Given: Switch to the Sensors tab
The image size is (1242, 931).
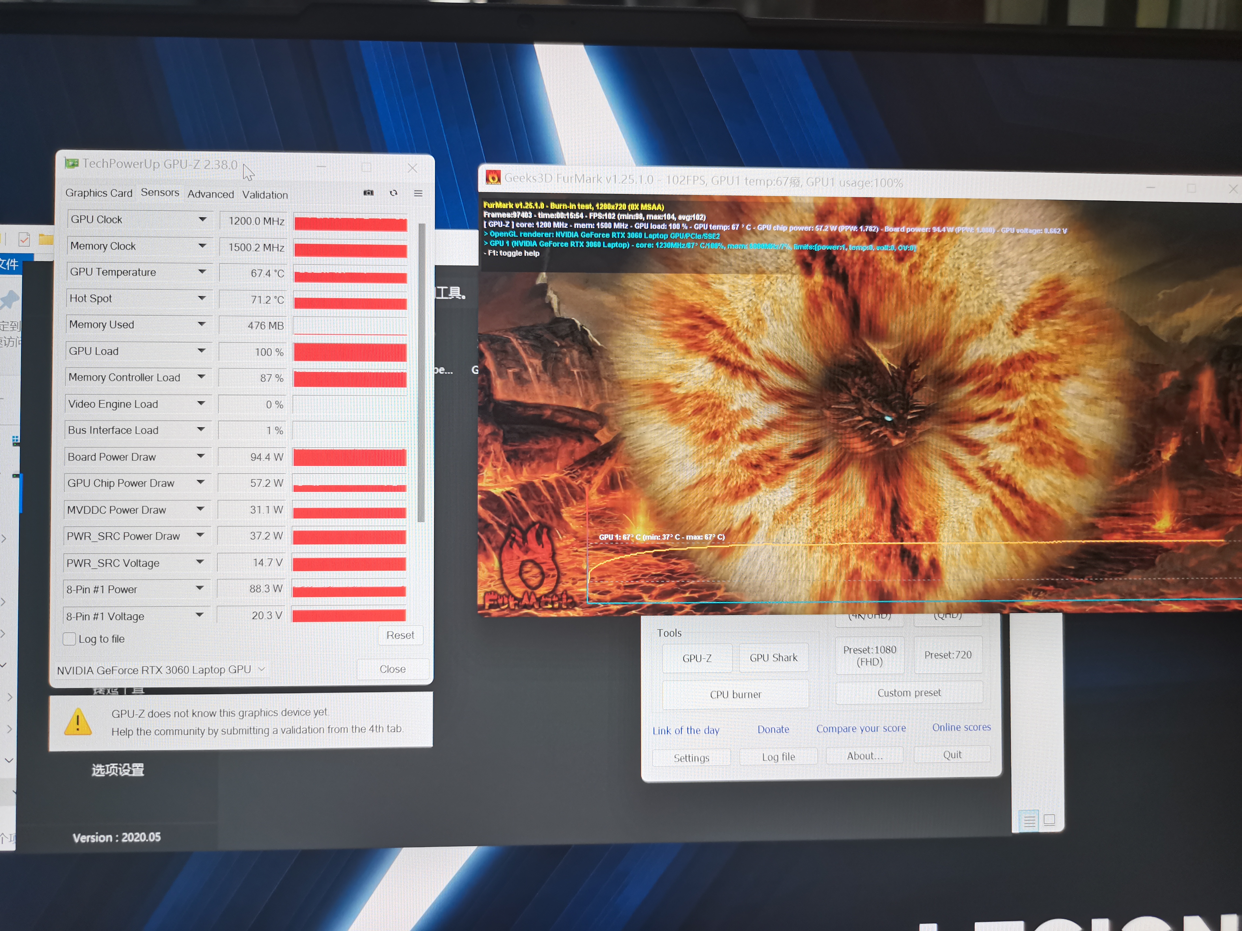Looking at the screenshot, I should pyautogui.click(x=160, y=193).
